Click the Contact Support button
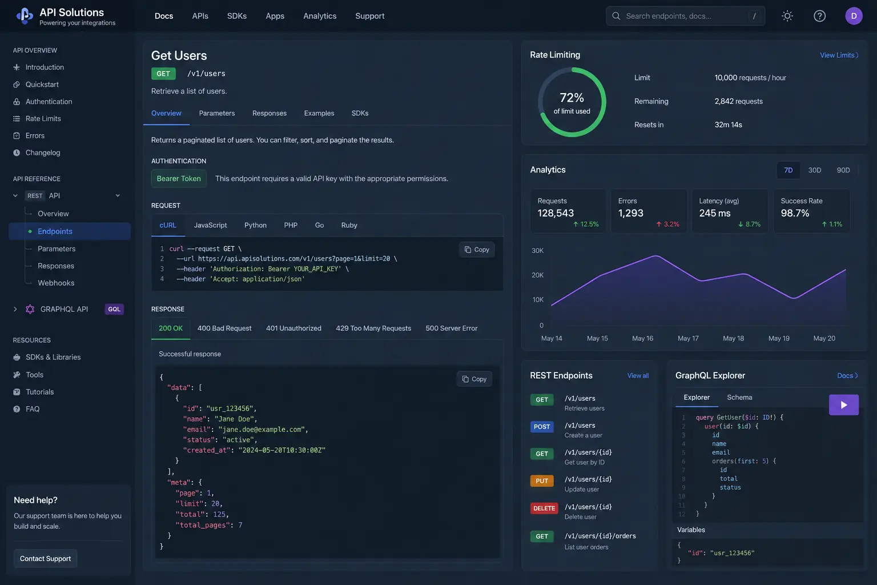The width and height of the screenshot is (877, 585). tap(46, 559)
